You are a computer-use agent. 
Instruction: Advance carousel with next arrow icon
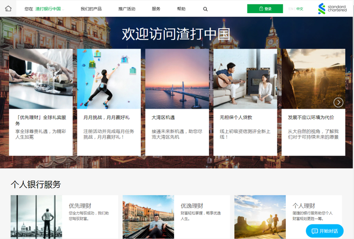click(x=338, y=103)
